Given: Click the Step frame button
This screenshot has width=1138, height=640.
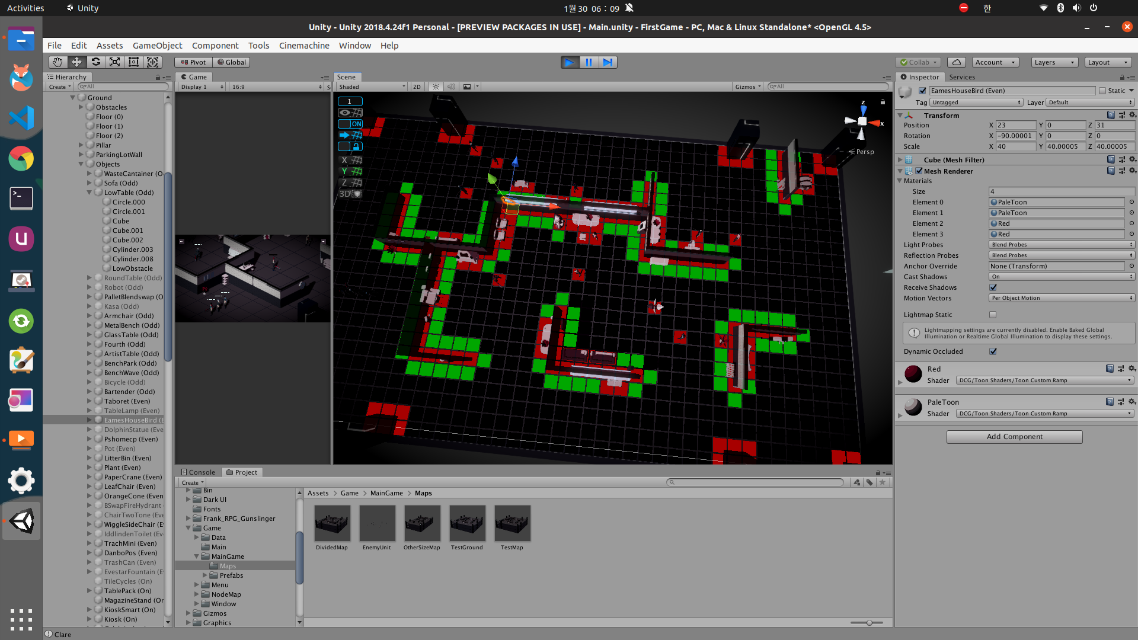Looking at the screenshot, I should [608, 62].
